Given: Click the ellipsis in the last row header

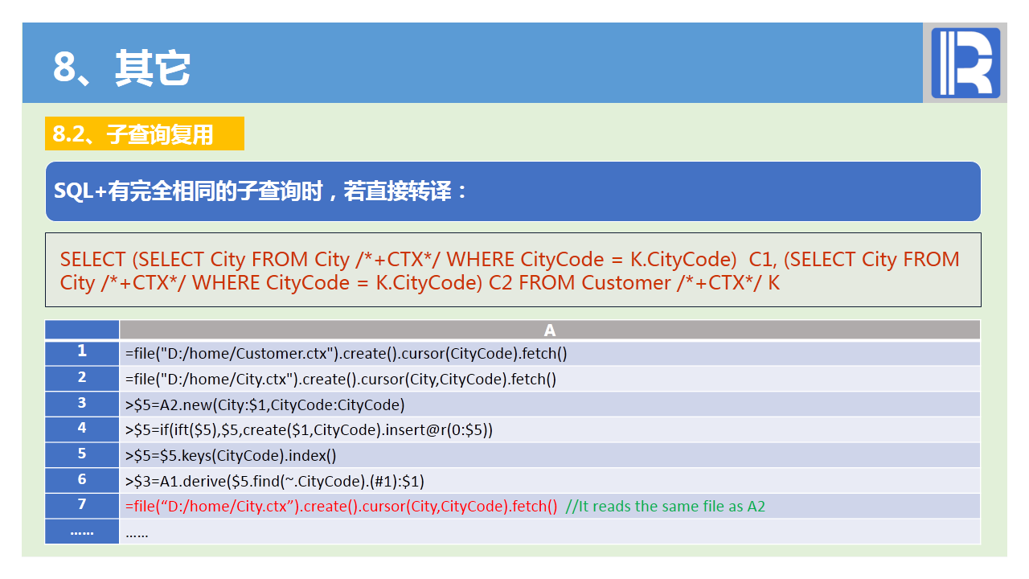Looking at the screenshot, I should click(x=82, y=532).
